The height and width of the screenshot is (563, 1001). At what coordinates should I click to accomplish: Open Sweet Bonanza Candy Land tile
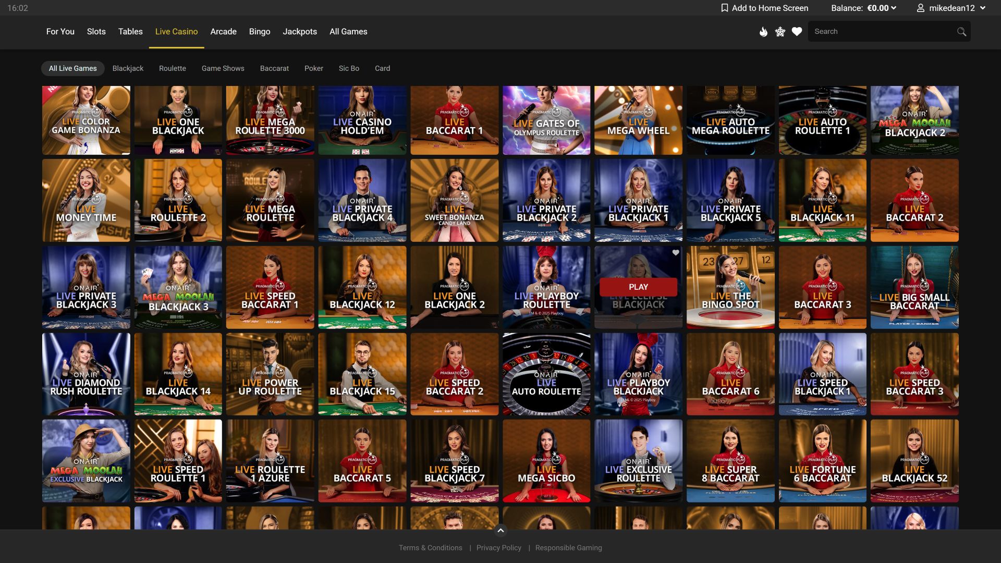(x=455, y=200)
